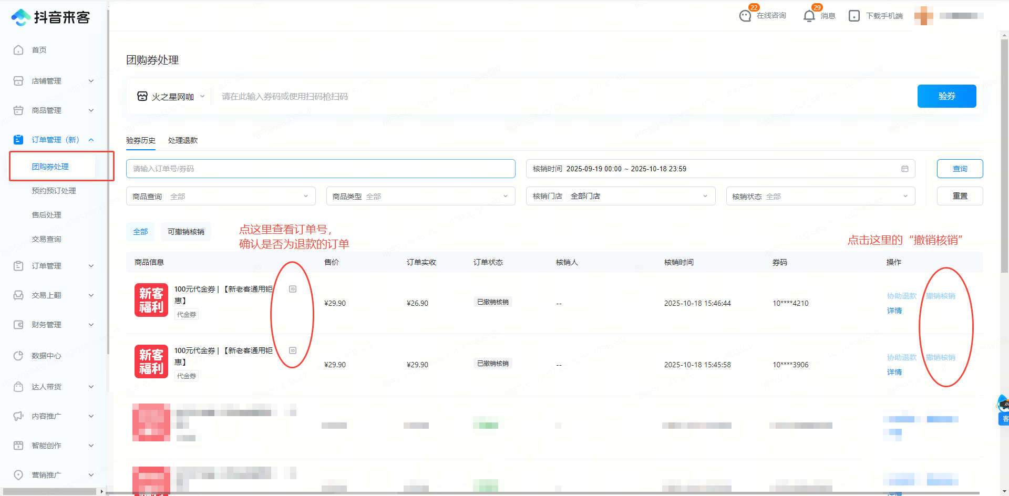Screen dimensions: 1009x496
Task: Click the vertical page scrollbar
Action: click(x=1004, y=158)
